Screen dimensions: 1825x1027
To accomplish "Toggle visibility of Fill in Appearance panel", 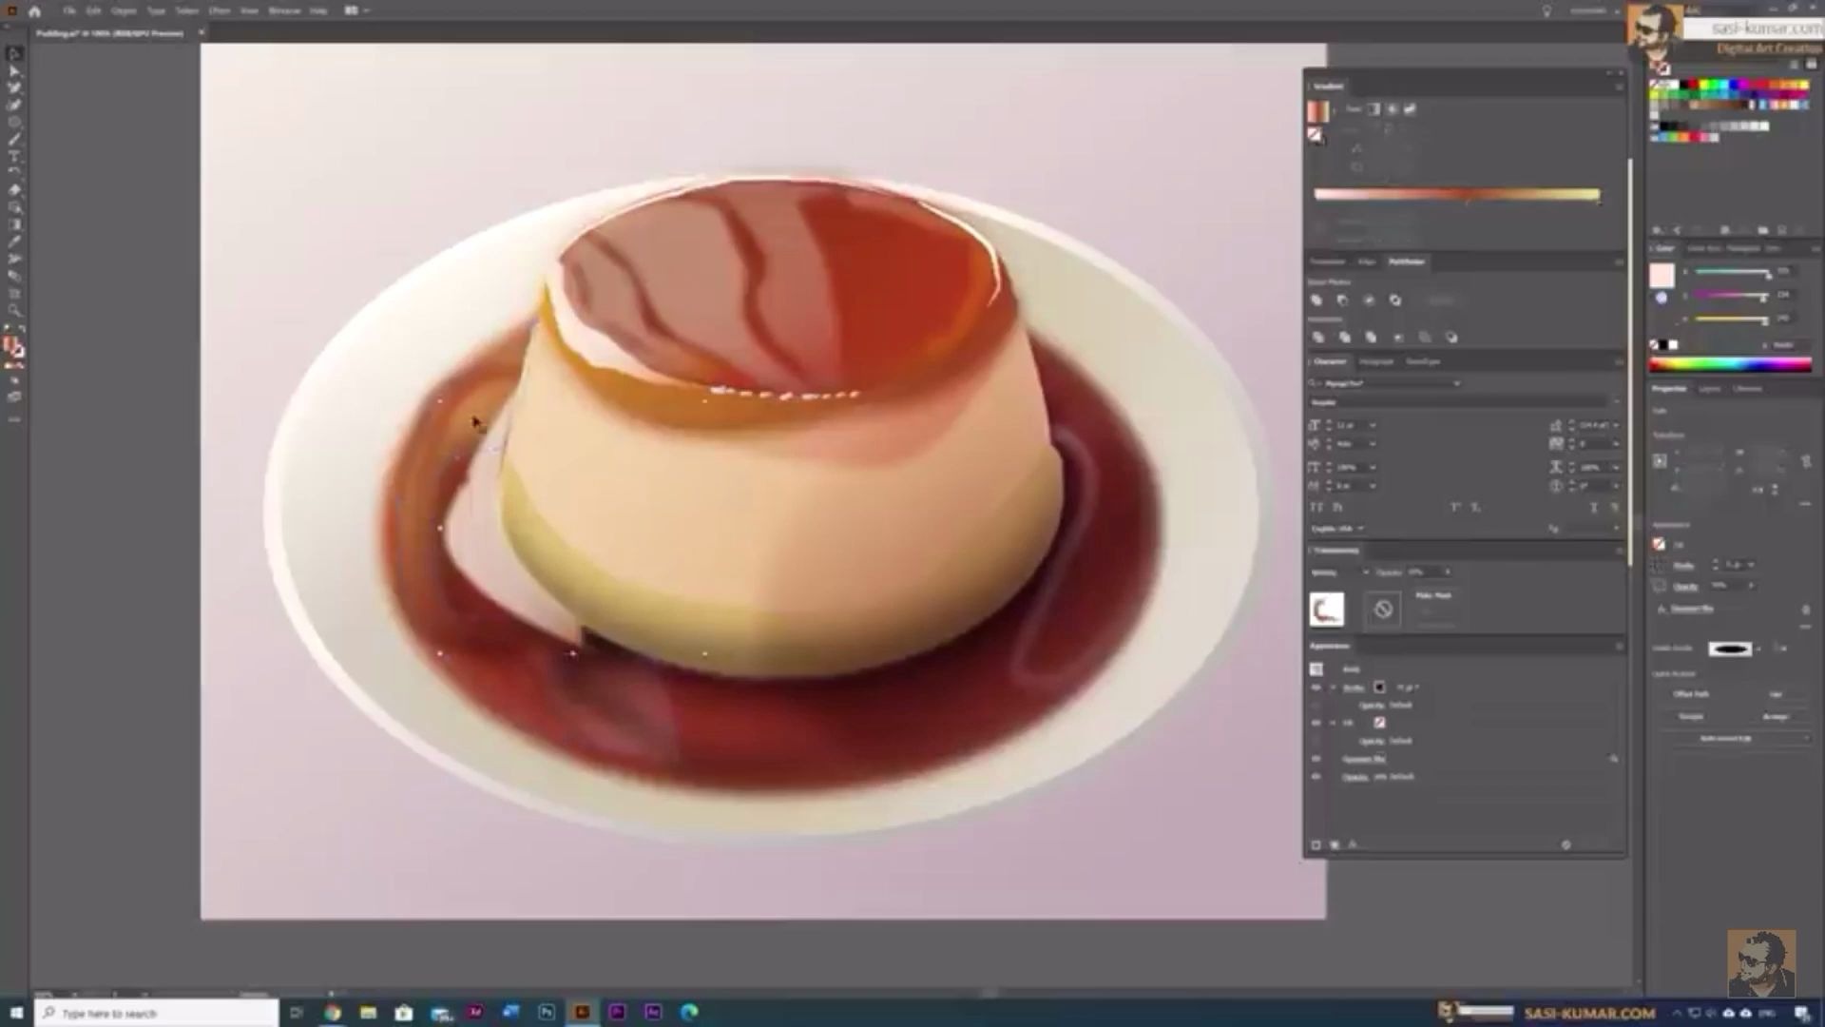I will click(1316, 723).
